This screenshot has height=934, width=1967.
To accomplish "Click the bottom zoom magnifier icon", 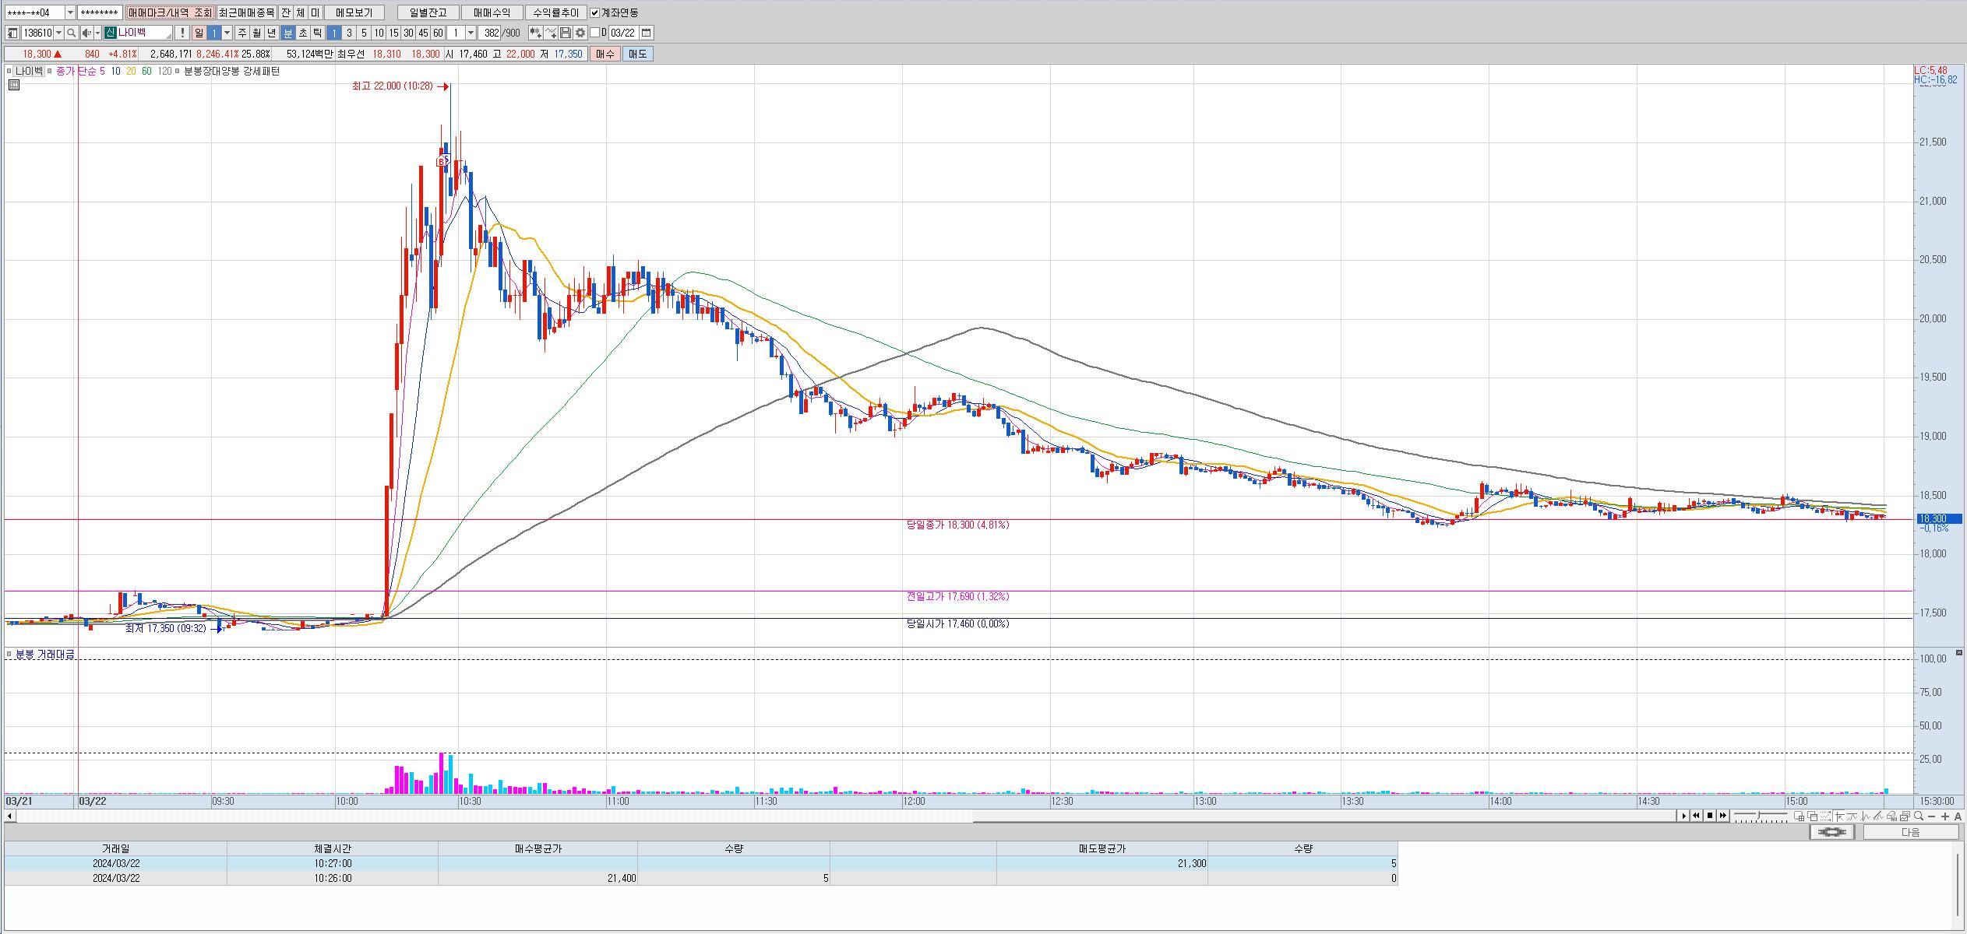I will 1919,816.
